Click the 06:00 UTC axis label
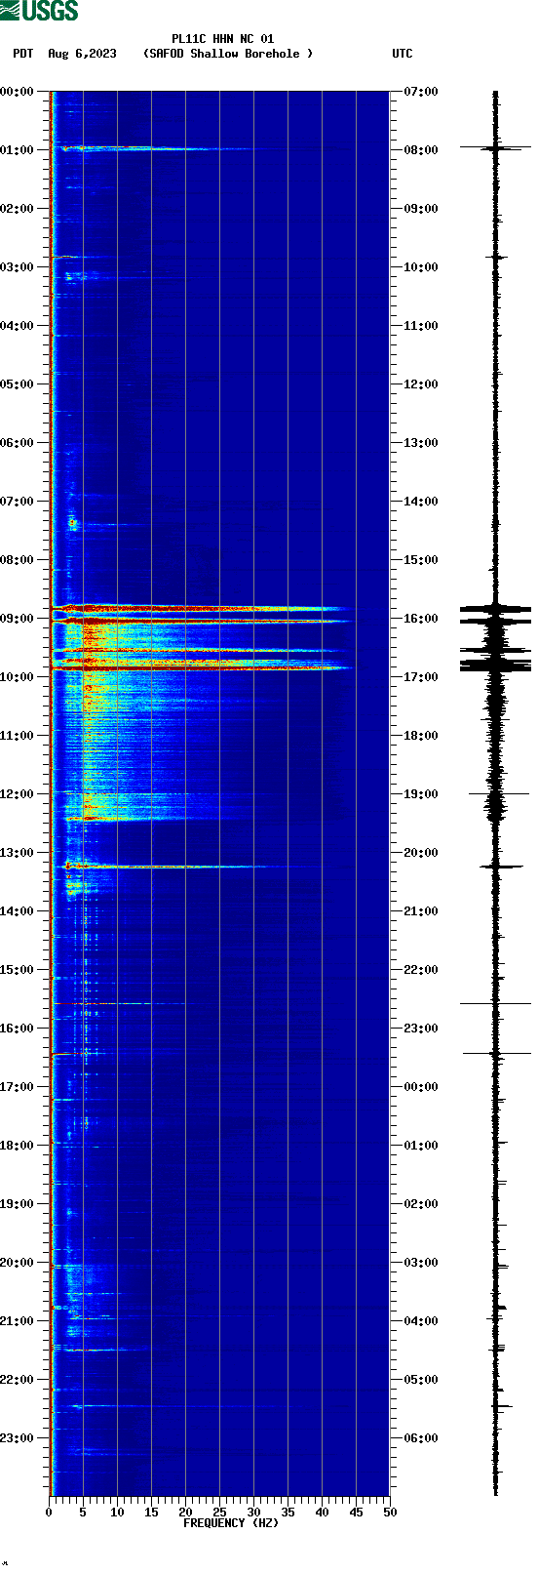 [421, 1438]
